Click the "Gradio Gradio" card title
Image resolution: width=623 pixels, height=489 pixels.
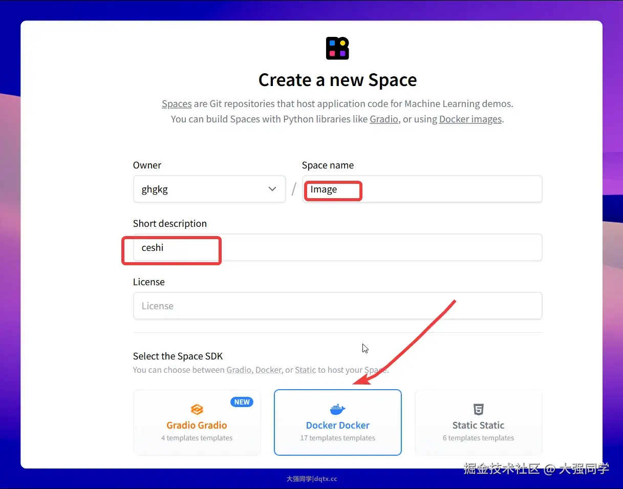click(x=197, y=425)
